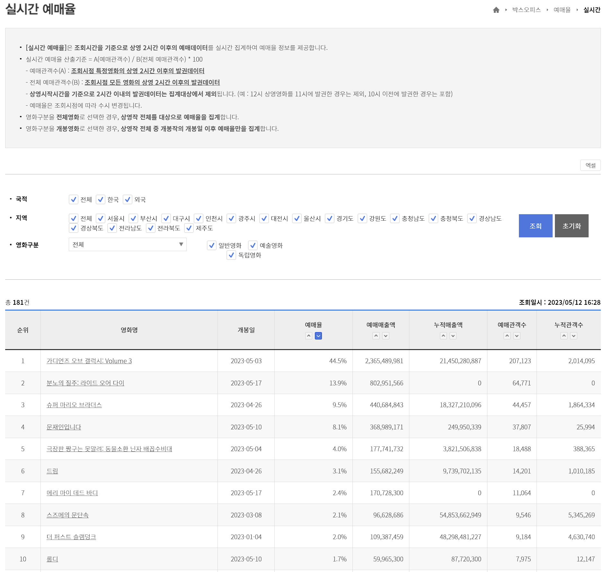Viewport: 605px width, 572px height.
Task: Disable the 제주도 region checkbox
Action: (x=188, y=228)
